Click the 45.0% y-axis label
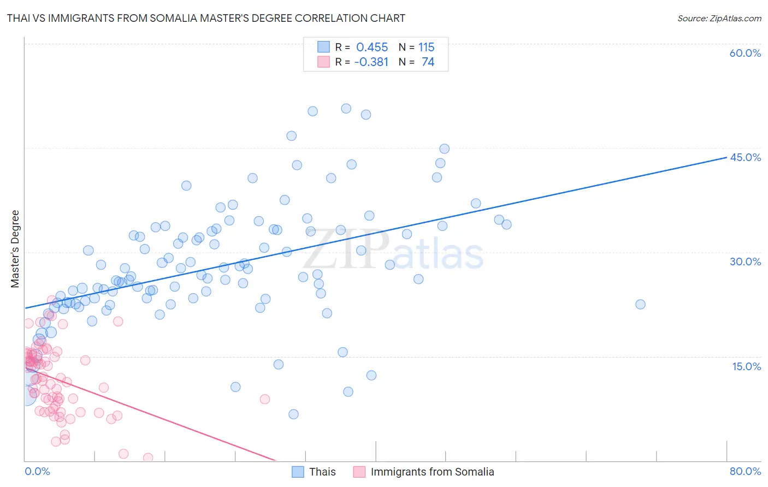Screen dimensions: 768x487 [x=745, y=157]
